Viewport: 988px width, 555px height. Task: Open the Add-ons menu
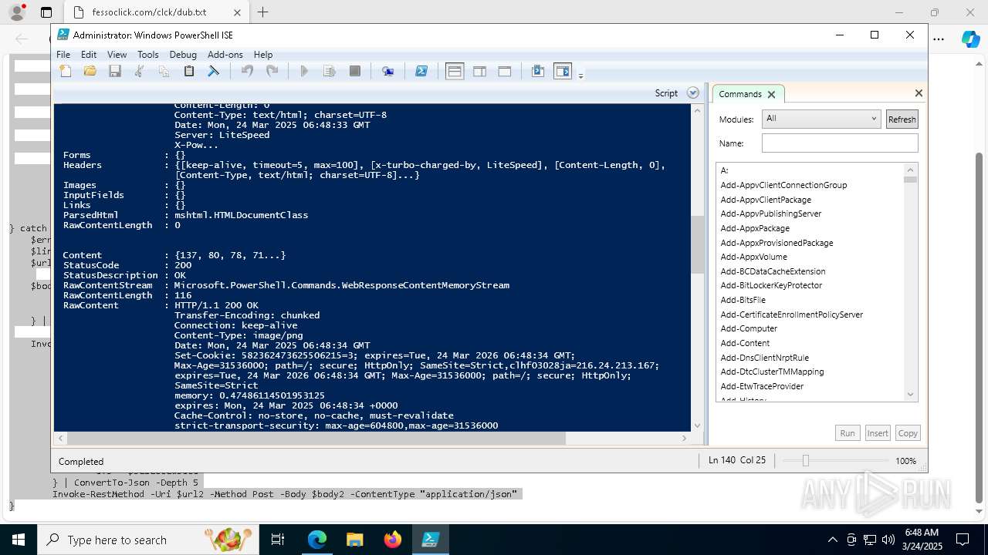(x=225, y=55)
